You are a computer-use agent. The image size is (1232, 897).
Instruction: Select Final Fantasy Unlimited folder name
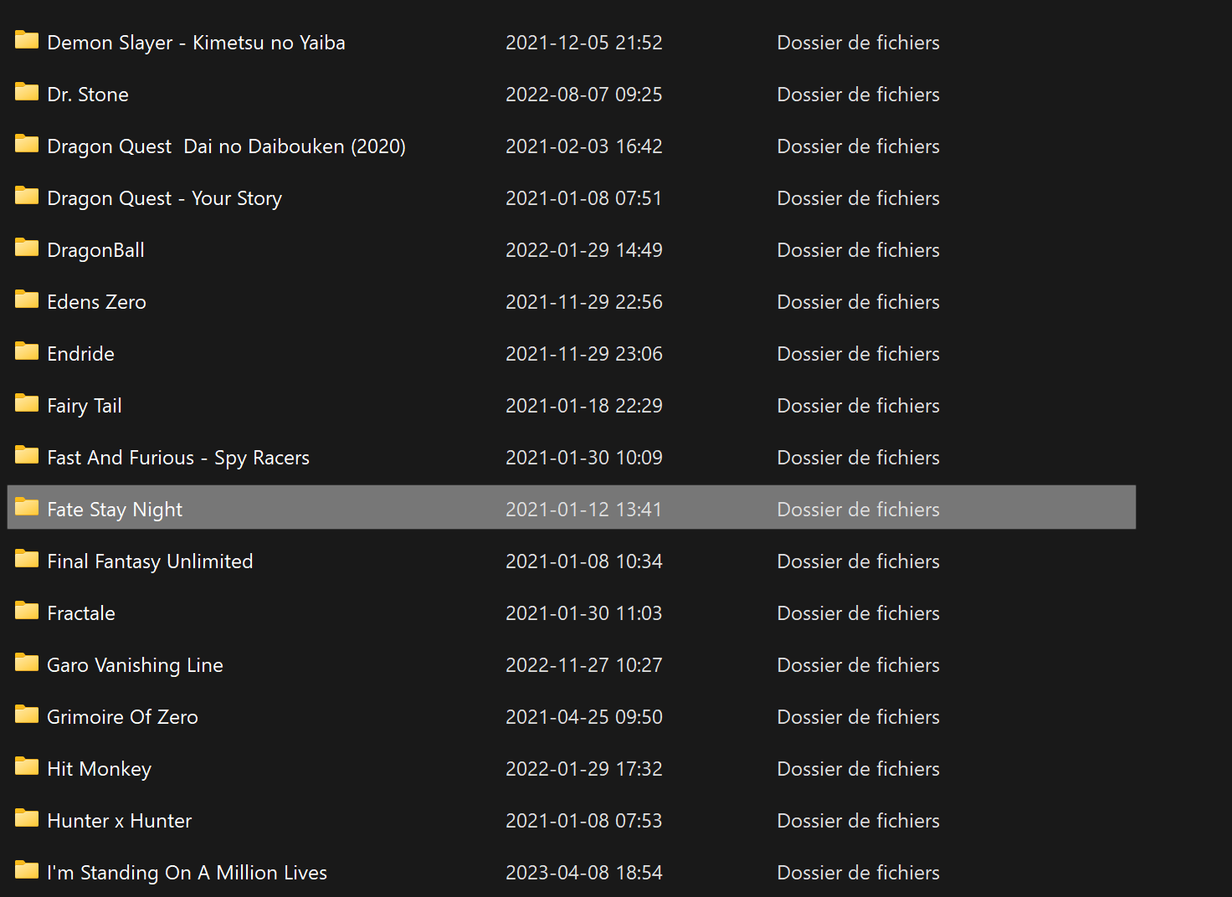click(x=150, y=561)
